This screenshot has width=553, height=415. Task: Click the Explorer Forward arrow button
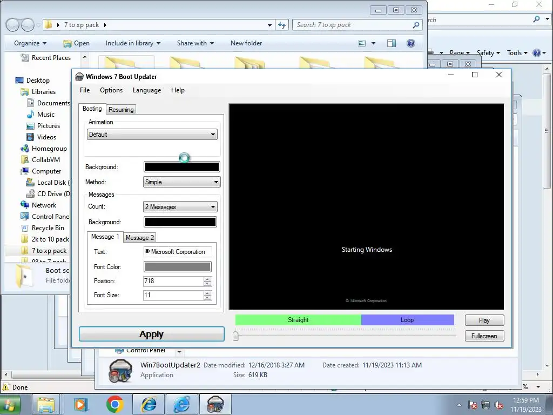pyautogui.click(x=27, y=25)
